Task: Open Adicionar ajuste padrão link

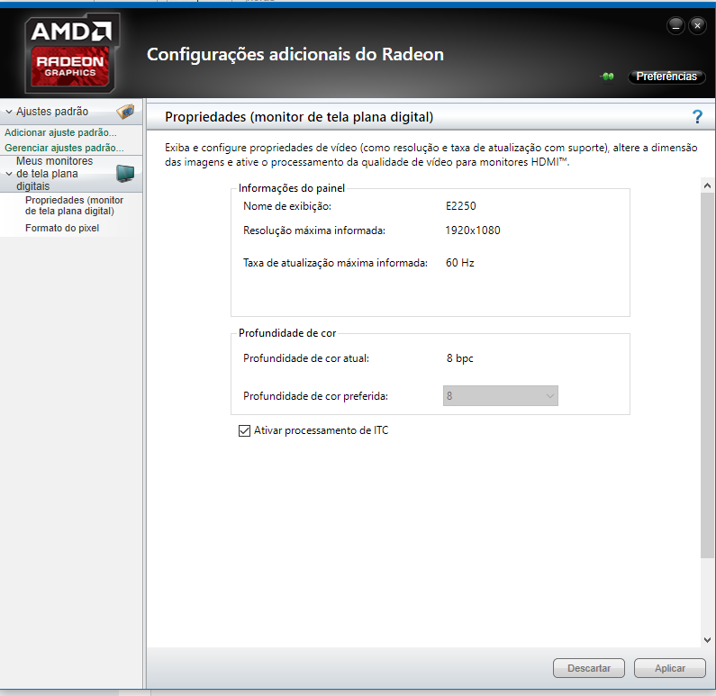Action: point(60,132)
